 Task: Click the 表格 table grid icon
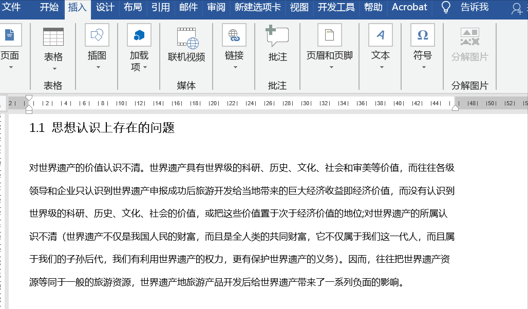[53, 36]
